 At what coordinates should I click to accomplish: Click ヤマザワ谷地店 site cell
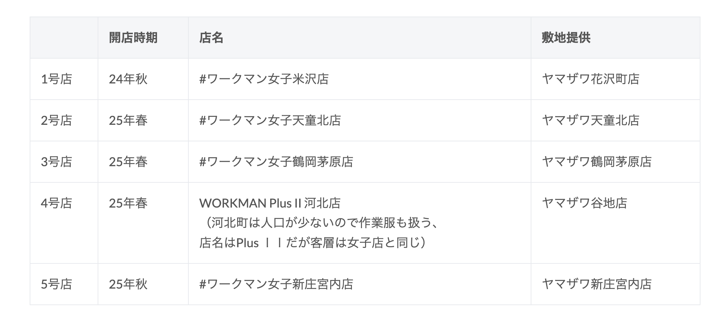coord(585,203)
